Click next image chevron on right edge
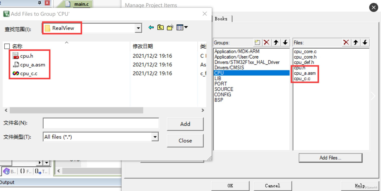 [x=373, y=96]
